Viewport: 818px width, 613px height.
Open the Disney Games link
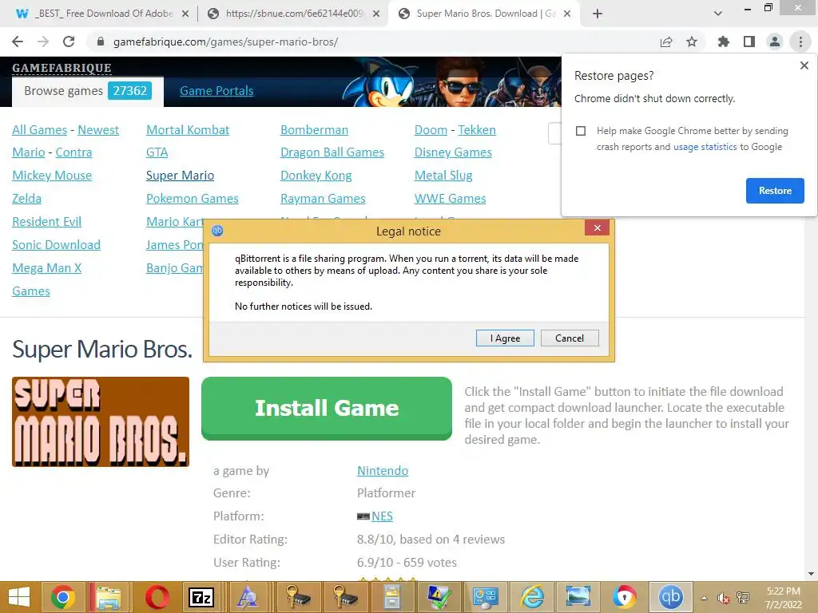tap(453, 152)
